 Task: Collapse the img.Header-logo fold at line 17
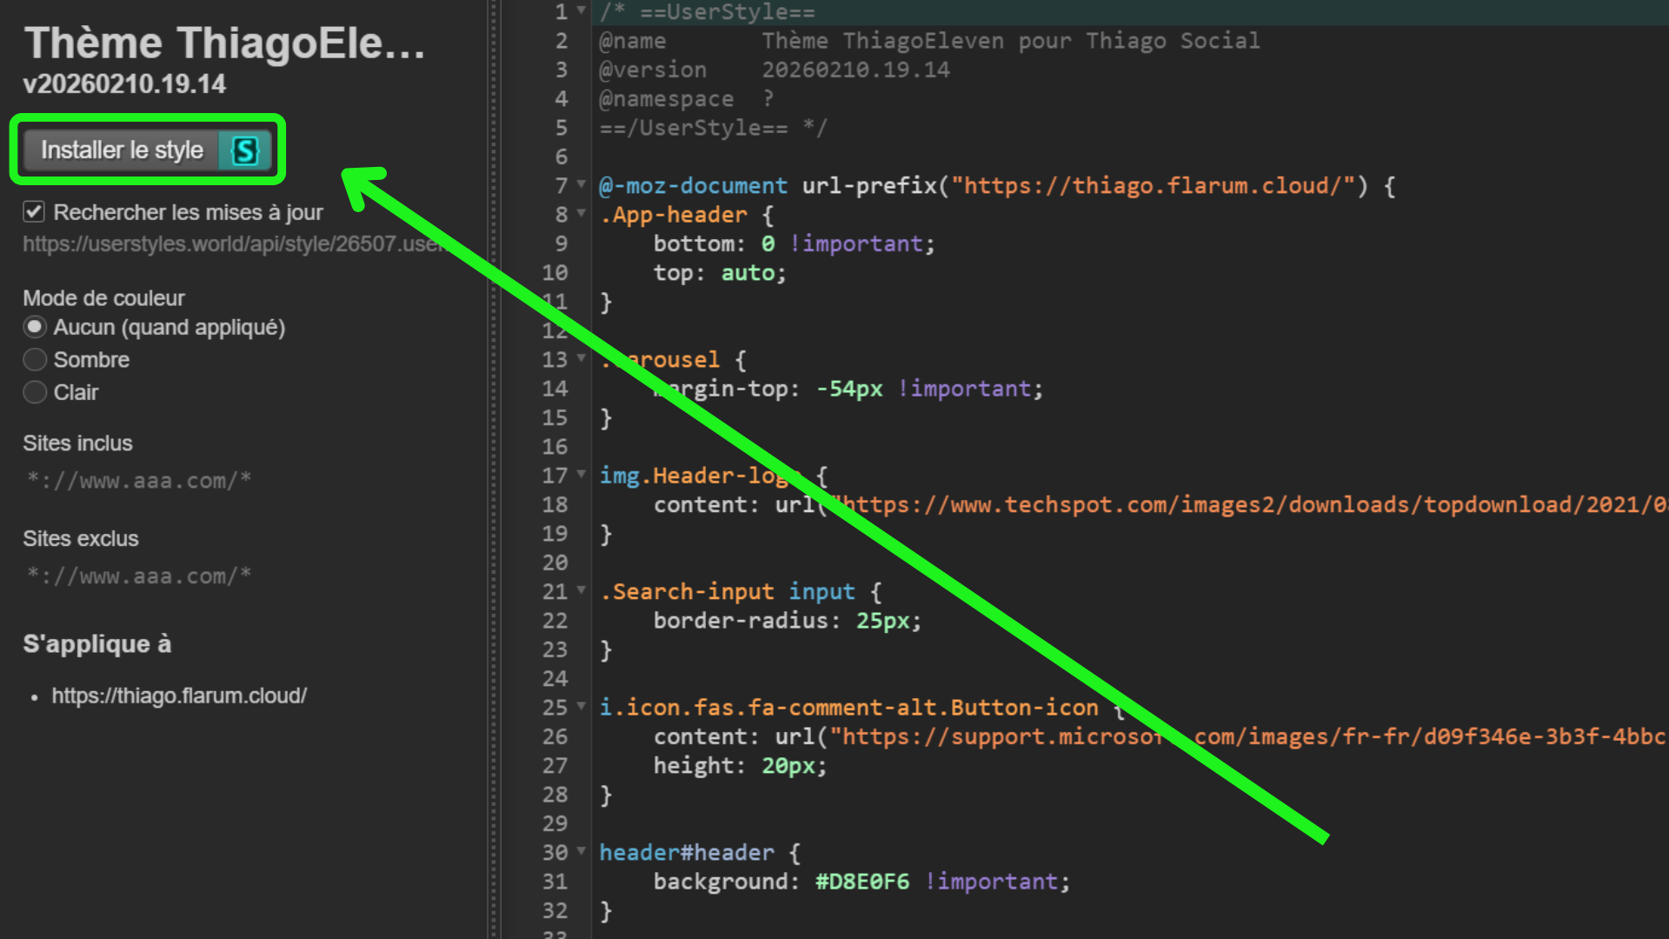582,474
